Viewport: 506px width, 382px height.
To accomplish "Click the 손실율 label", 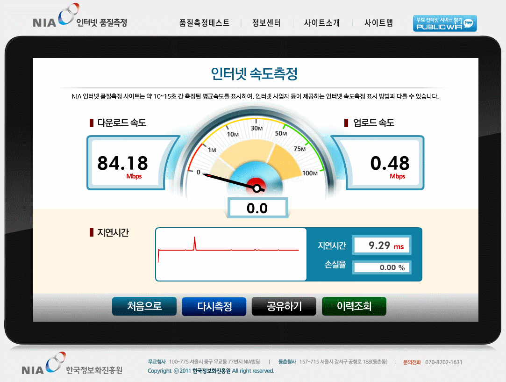I will pos(335,265).
